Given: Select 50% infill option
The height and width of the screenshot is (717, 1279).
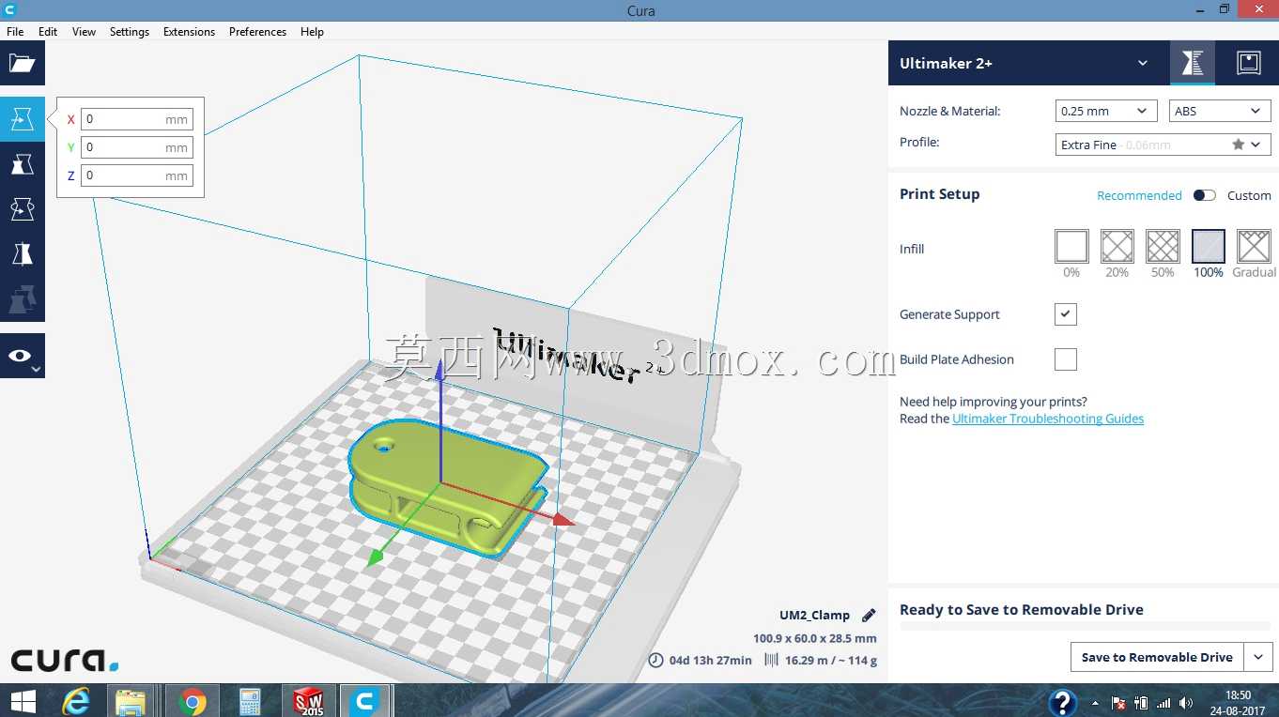Looking at the screenshot, I should pyautogui.click(x=1163, y=247).
